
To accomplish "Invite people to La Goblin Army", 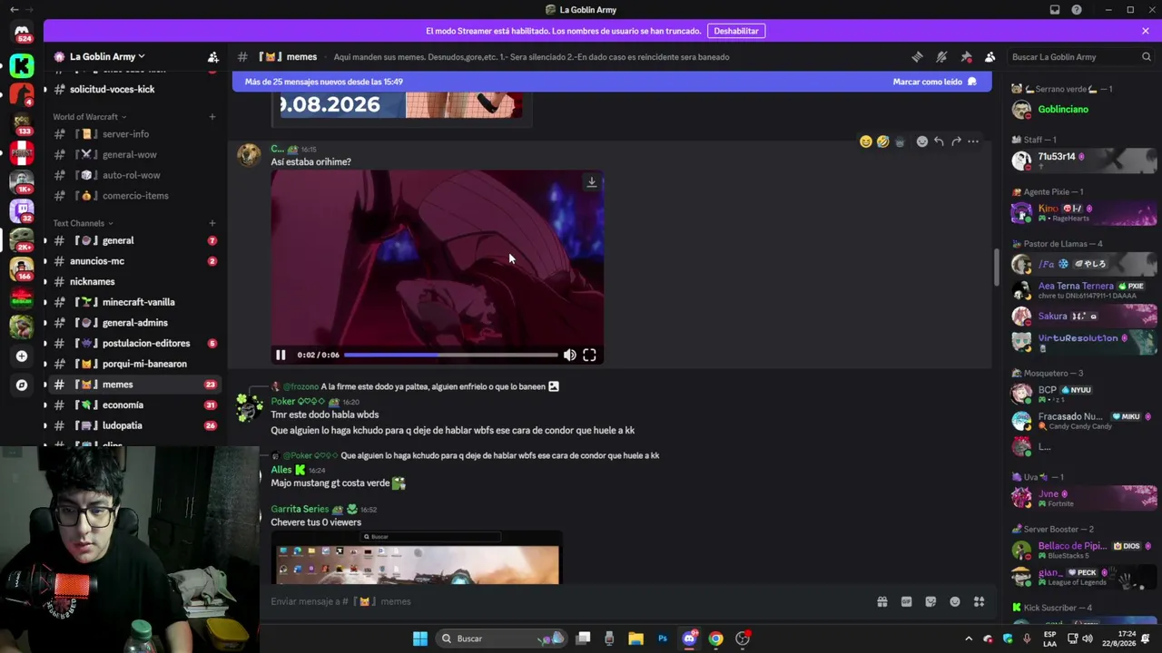I will (212, 57).
